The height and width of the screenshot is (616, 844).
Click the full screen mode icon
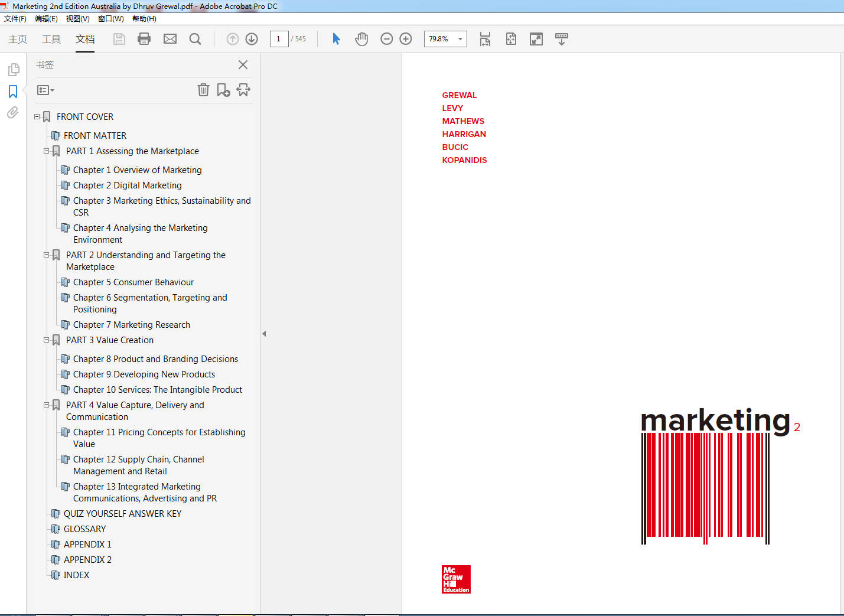pos(536,39)
